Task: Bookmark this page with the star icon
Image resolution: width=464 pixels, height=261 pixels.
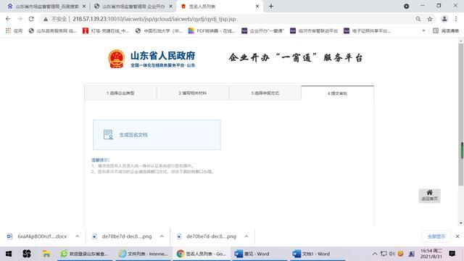Action: 430,19
